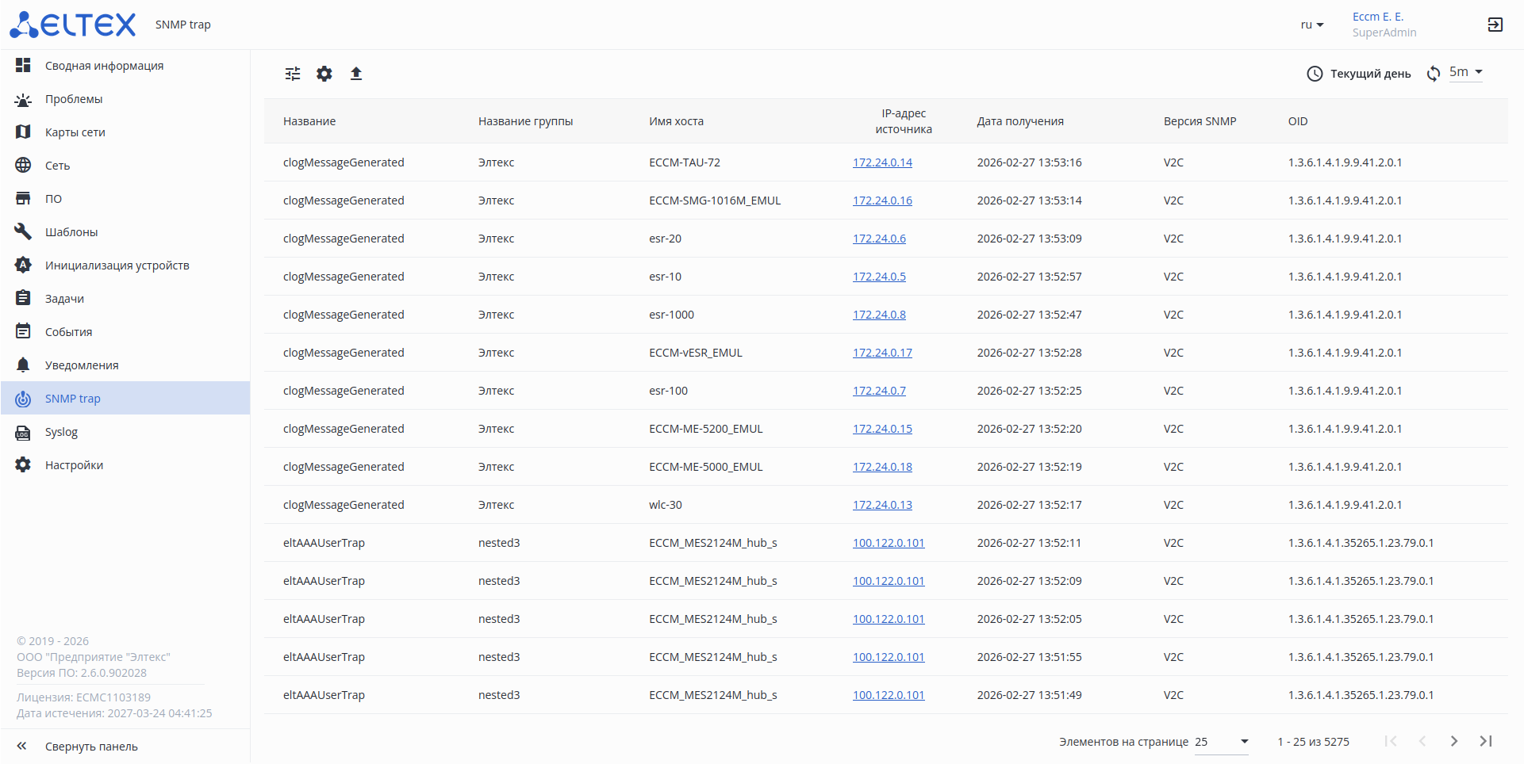Open IP address link 172.24.0.14
1524x764 pixels.
[x=882, y=162]
